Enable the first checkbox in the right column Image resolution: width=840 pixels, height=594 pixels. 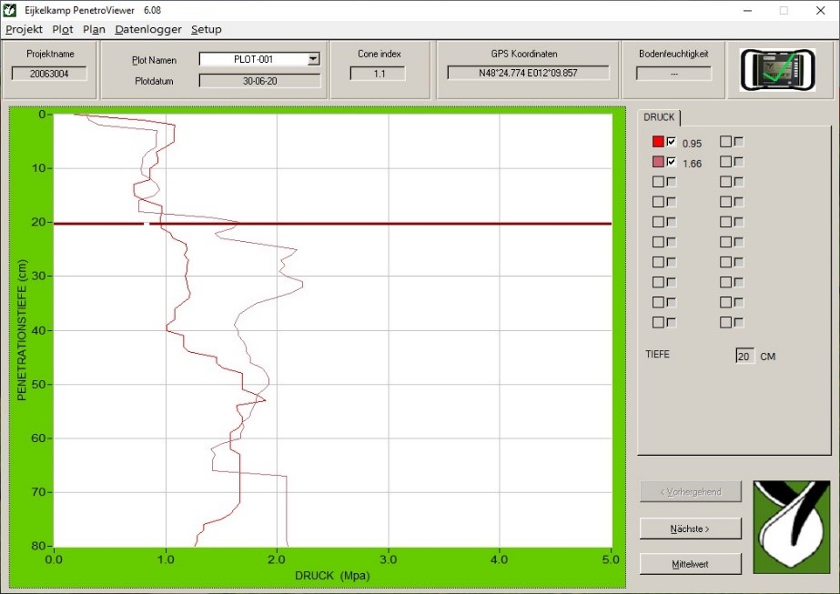(x=727, y=141)
